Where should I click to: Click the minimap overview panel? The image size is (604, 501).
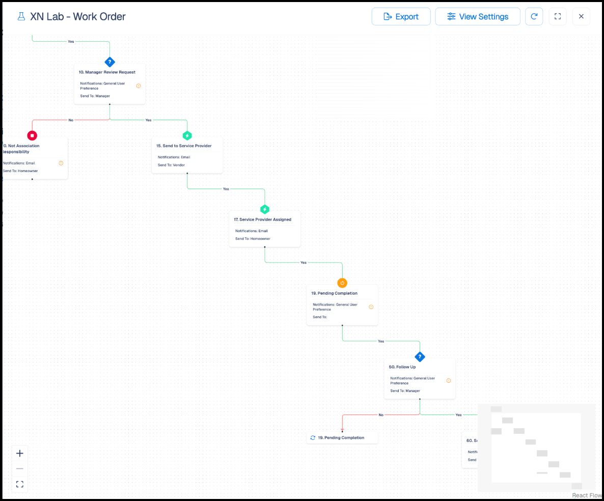point(537,448)
